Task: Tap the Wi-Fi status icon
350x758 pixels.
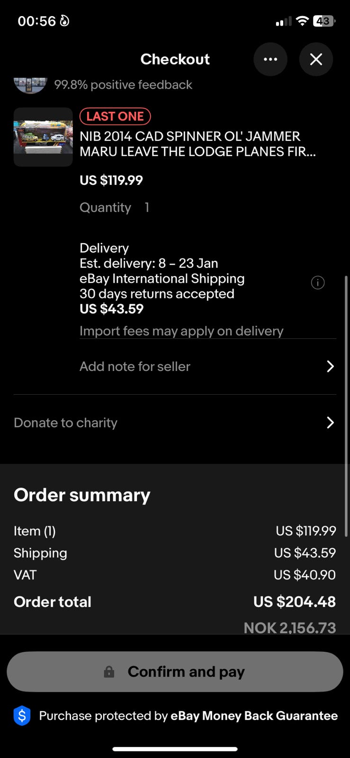Action: coord(302,21)
